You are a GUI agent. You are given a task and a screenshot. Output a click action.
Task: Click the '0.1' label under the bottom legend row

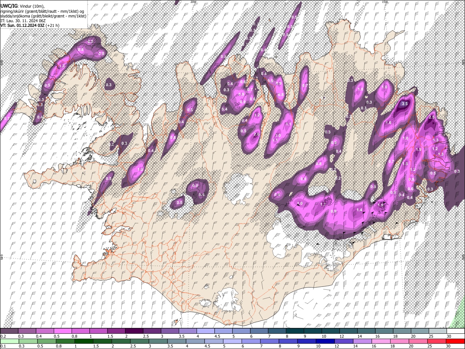tap(3, 346)
